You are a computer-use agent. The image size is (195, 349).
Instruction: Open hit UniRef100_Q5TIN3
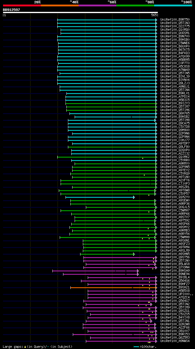pyautogui.click(x=175, y=23)
